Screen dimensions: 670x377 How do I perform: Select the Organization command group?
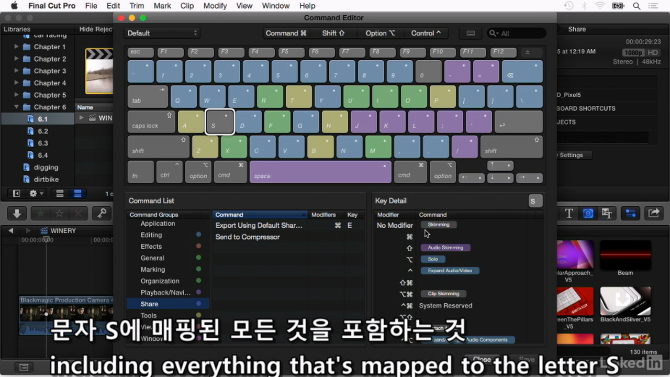click(160, 281)
